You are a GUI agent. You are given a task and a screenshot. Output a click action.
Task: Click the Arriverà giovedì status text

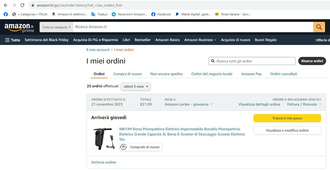(109, 117)
